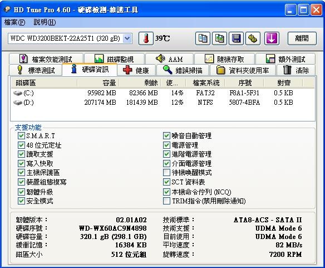
Task: Switch to the AAM tab
Action: pyautogui.click(x=169, y=59)
